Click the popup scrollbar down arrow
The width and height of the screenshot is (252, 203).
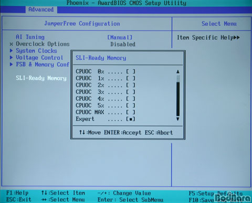(178, 119)
